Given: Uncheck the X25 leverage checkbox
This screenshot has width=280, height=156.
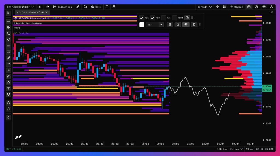Looking at the screenshot, I should [142, 18].
